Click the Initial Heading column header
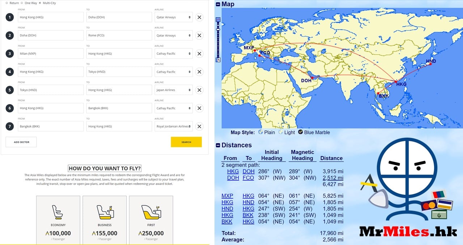Screen dimensions: 463x245 272,155
